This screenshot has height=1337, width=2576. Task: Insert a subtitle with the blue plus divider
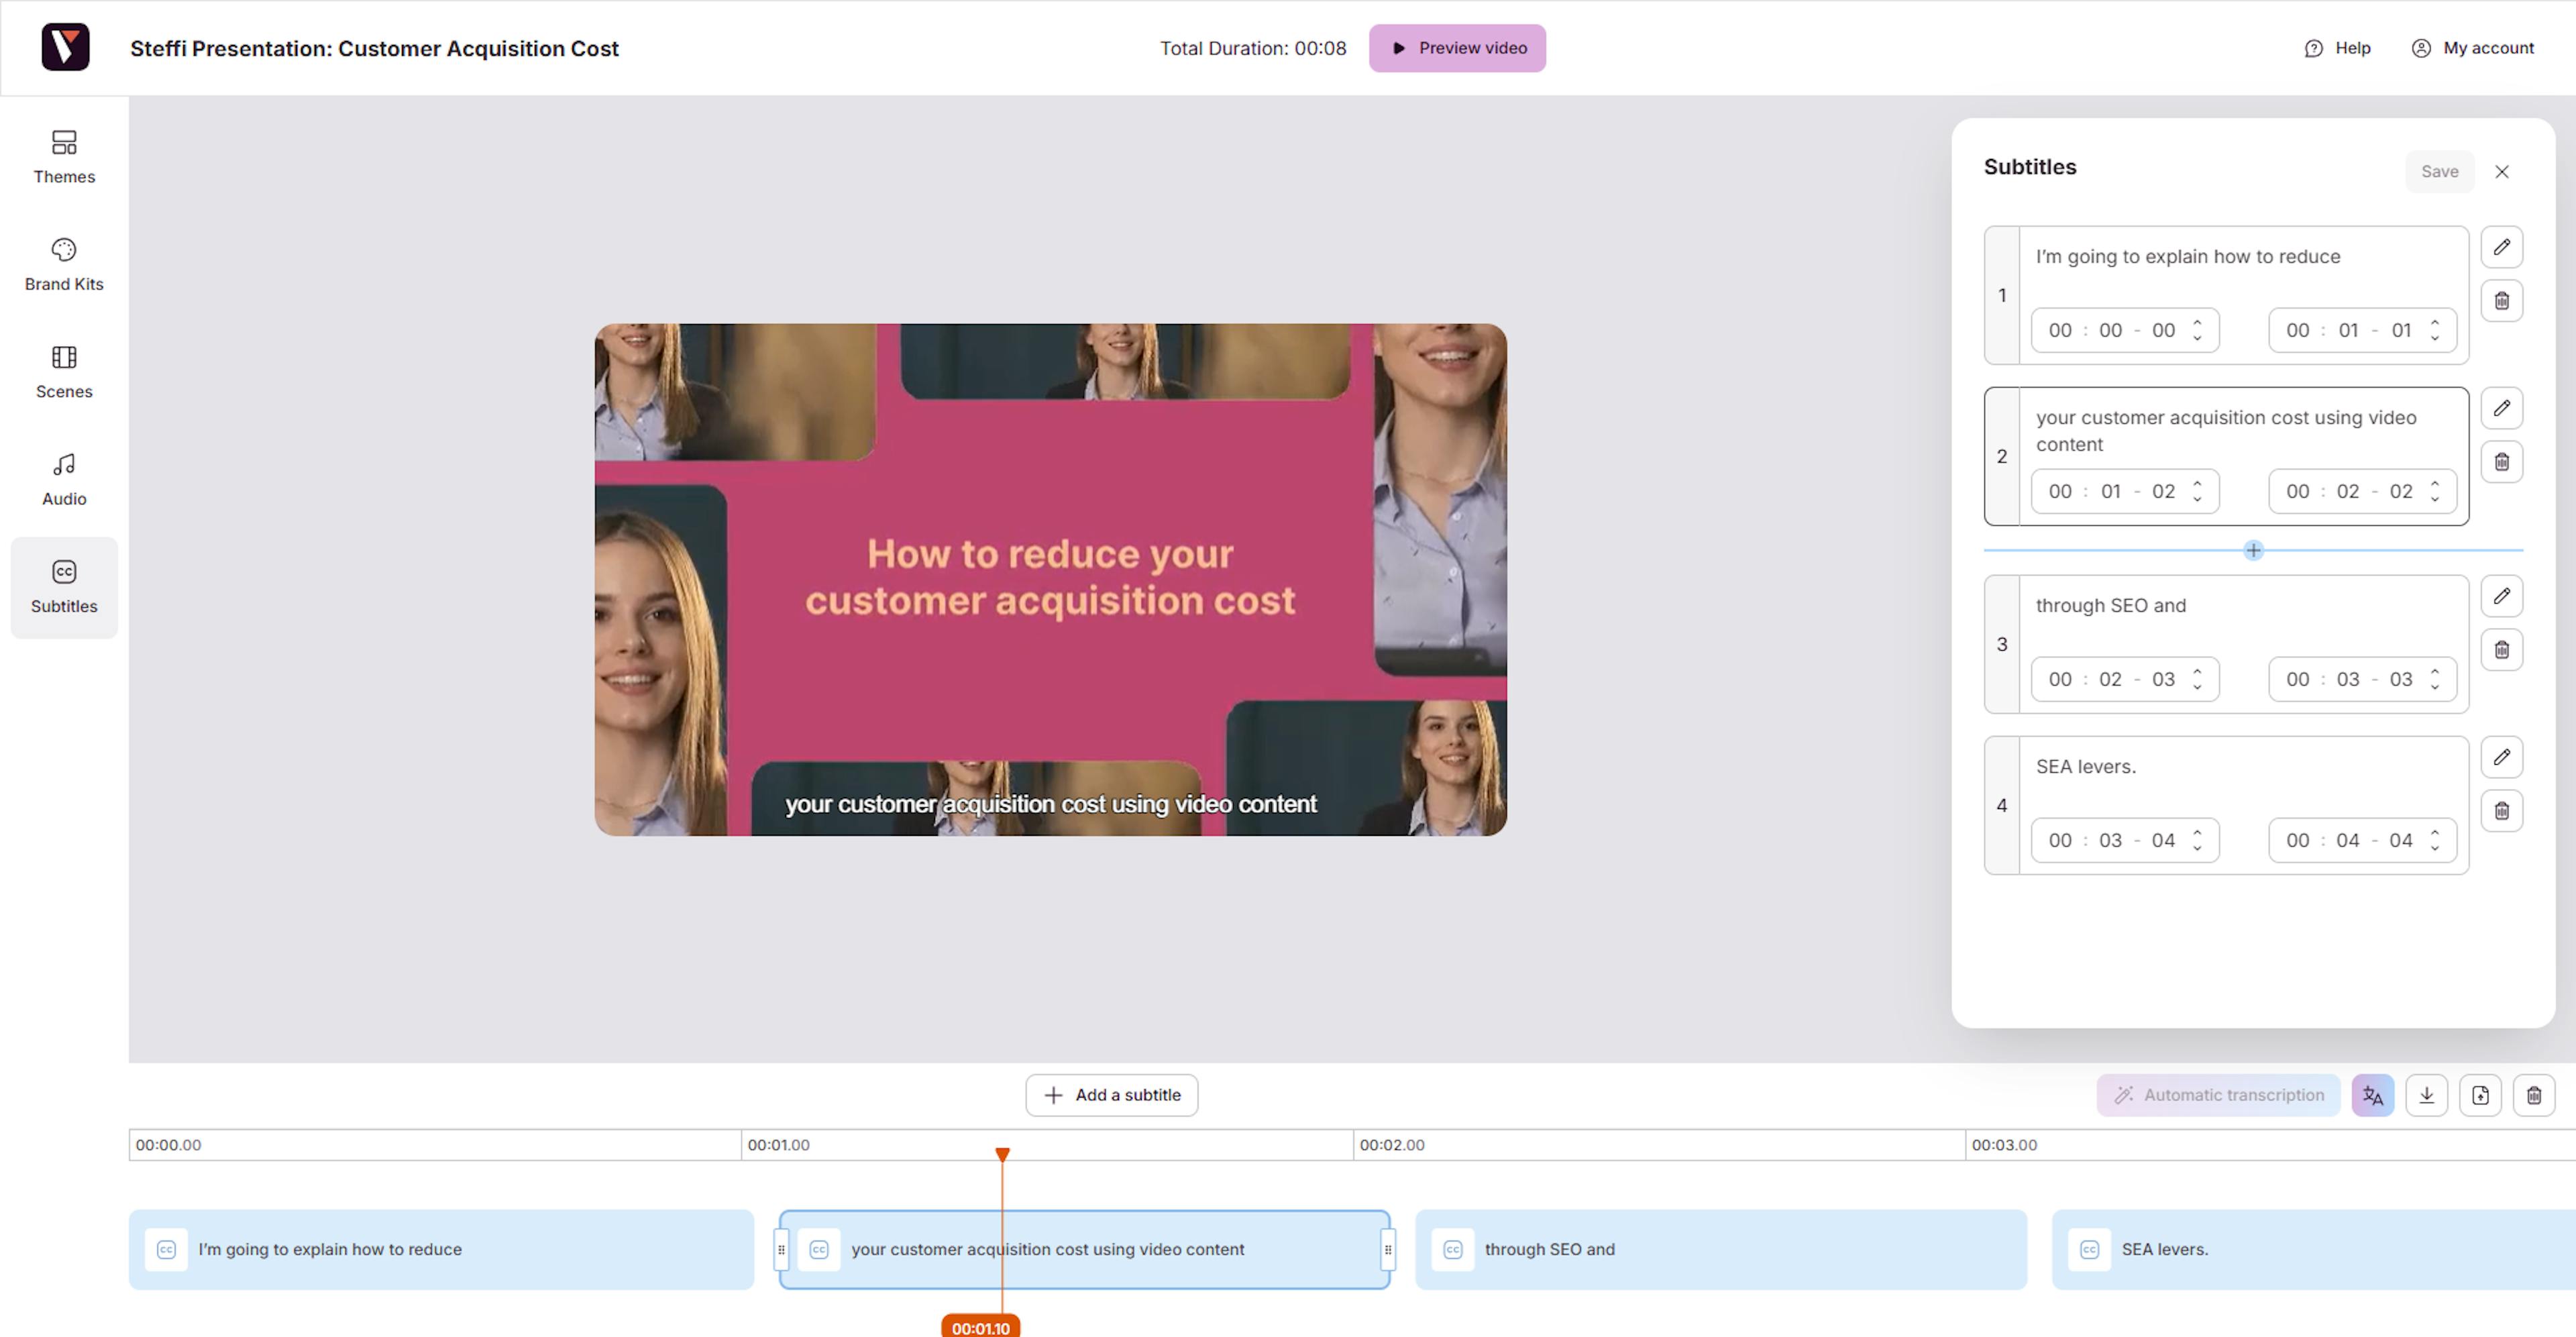pos(2253,550)
